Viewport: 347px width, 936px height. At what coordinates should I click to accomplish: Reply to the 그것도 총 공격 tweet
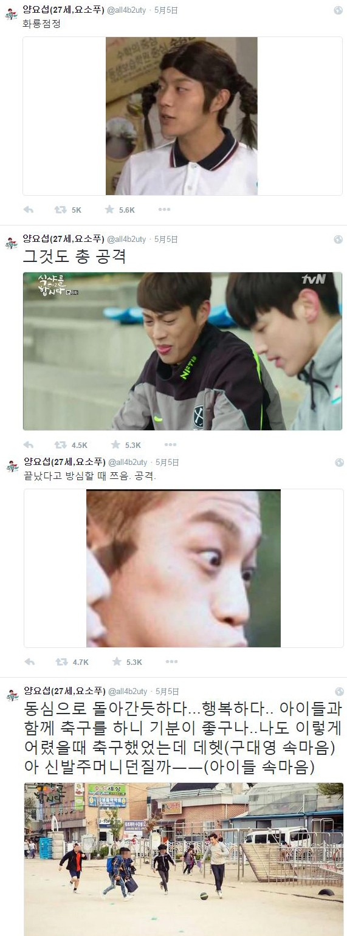[x=28, y=445]
